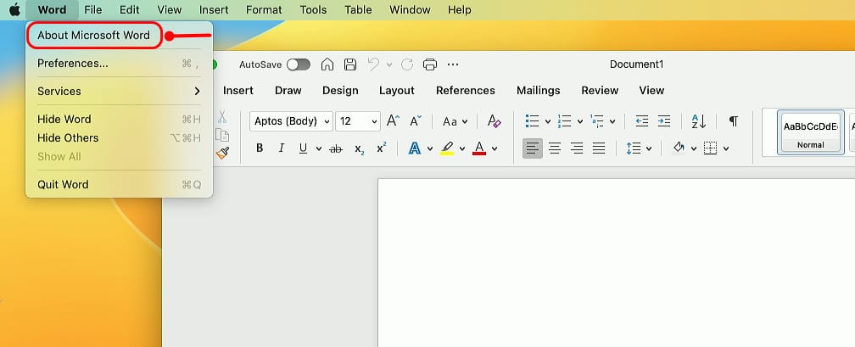This screenshot has height=347, width=855.
Task: Switch to the Mailings ribbon tab
Action: tap(538, 91)
